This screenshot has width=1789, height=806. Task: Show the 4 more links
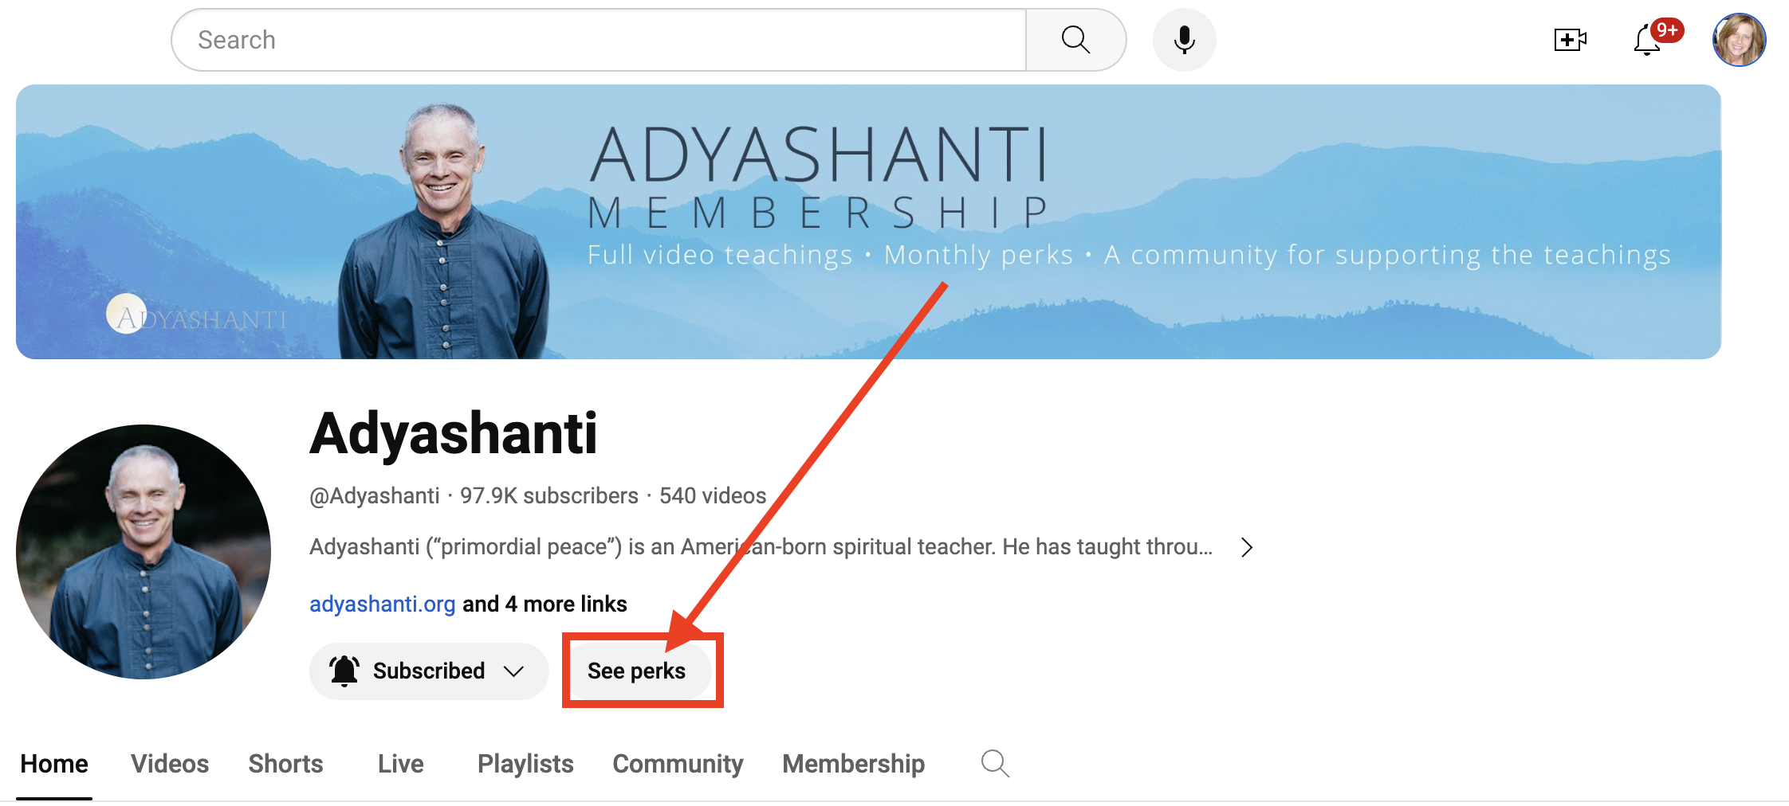pos(545,604)
